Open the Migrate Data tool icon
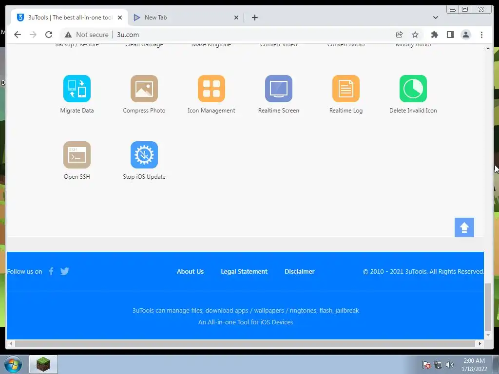This screenshot has width=499, height=374. [x=77, y=89]
